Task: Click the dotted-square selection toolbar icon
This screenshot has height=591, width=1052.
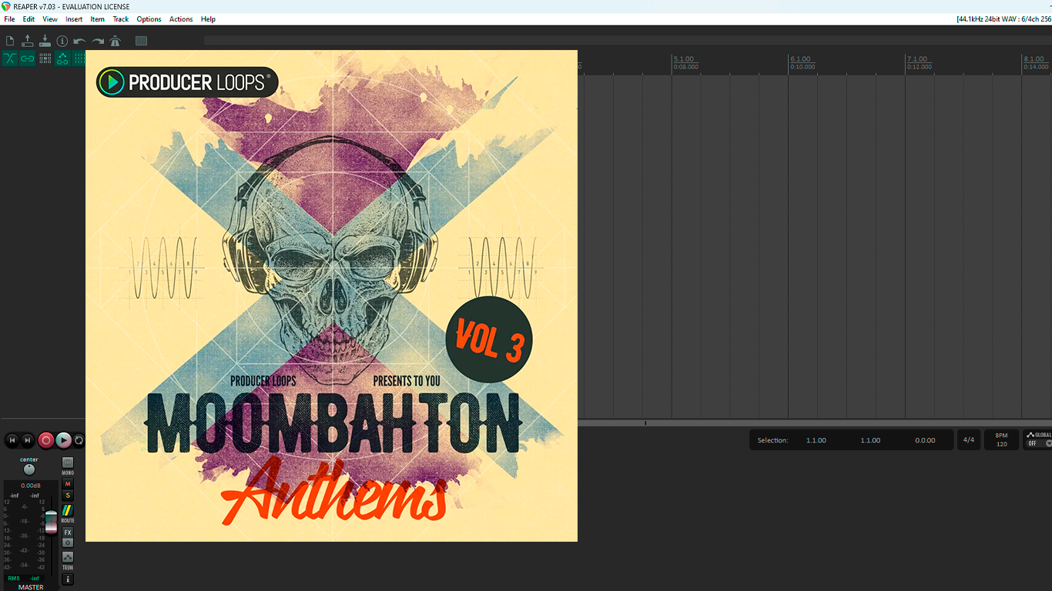Action: pyautogui.click(x=141, y=41)
